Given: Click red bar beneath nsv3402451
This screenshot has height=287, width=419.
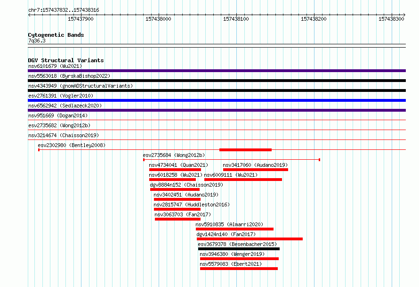Looking at the screenshot, I should (x=177, y=199).
